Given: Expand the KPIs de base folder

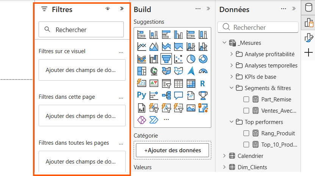Looking at the screenshot, I should [x=231, y=77].
